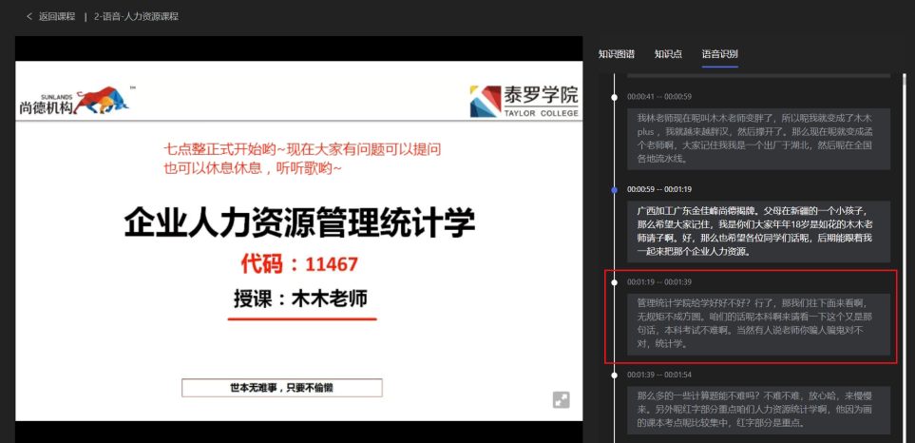Click the back arrow beside 返回课程

click(x=29, y=16)
